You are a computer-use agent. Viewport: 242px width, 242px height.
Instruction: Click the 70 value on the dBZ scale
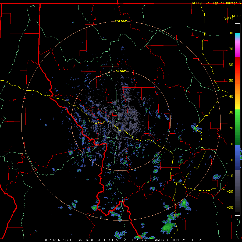tap(231, 49)
